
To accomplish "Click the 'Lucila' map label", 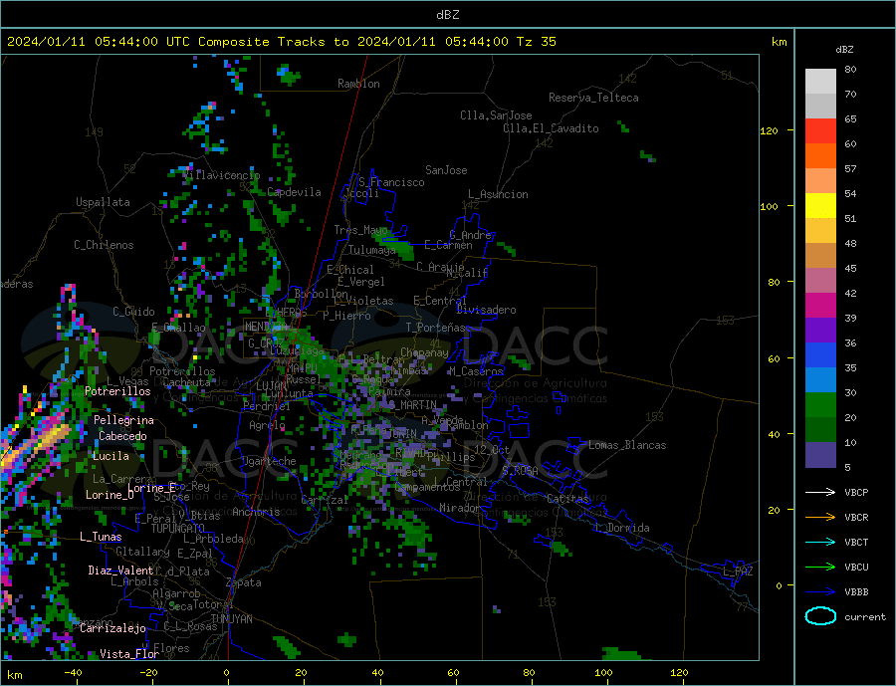I will 111,456.
